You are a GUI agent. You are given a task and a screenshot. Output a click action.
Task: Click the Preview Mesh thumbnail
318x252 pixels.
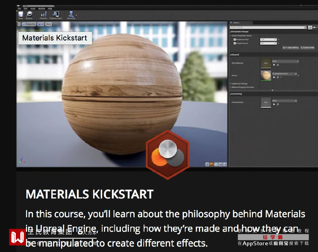click(x=266, y=103)
